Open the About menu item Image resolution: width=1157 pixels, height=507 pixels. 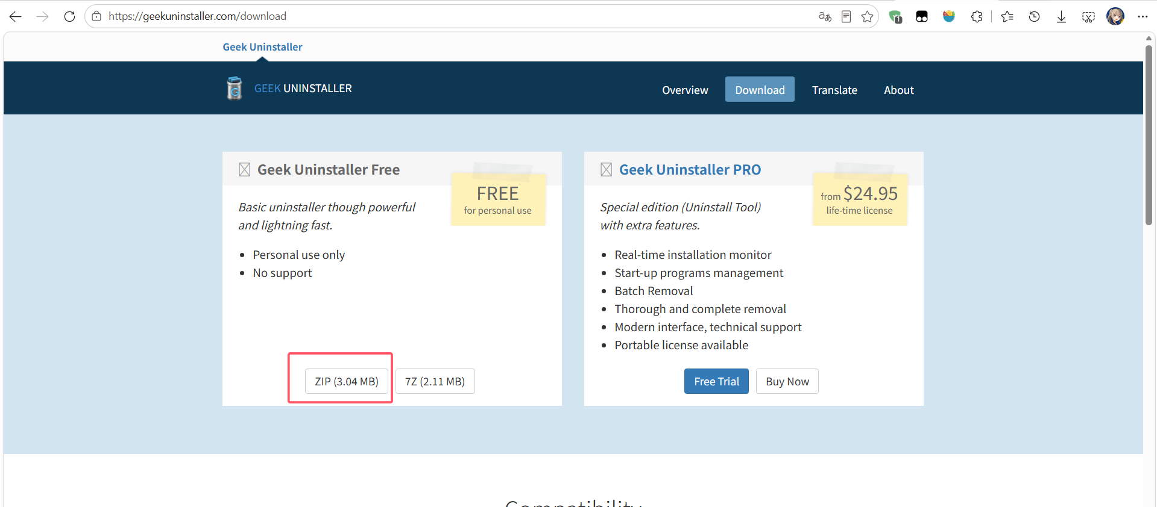[x=899, y=90]
